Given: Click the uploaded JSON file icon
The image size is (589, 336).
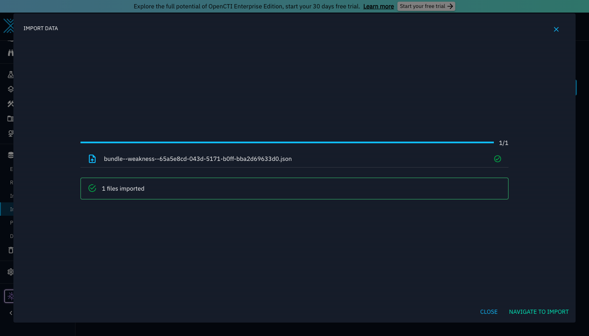Looking at the screenshot, I should coord(92,159).
